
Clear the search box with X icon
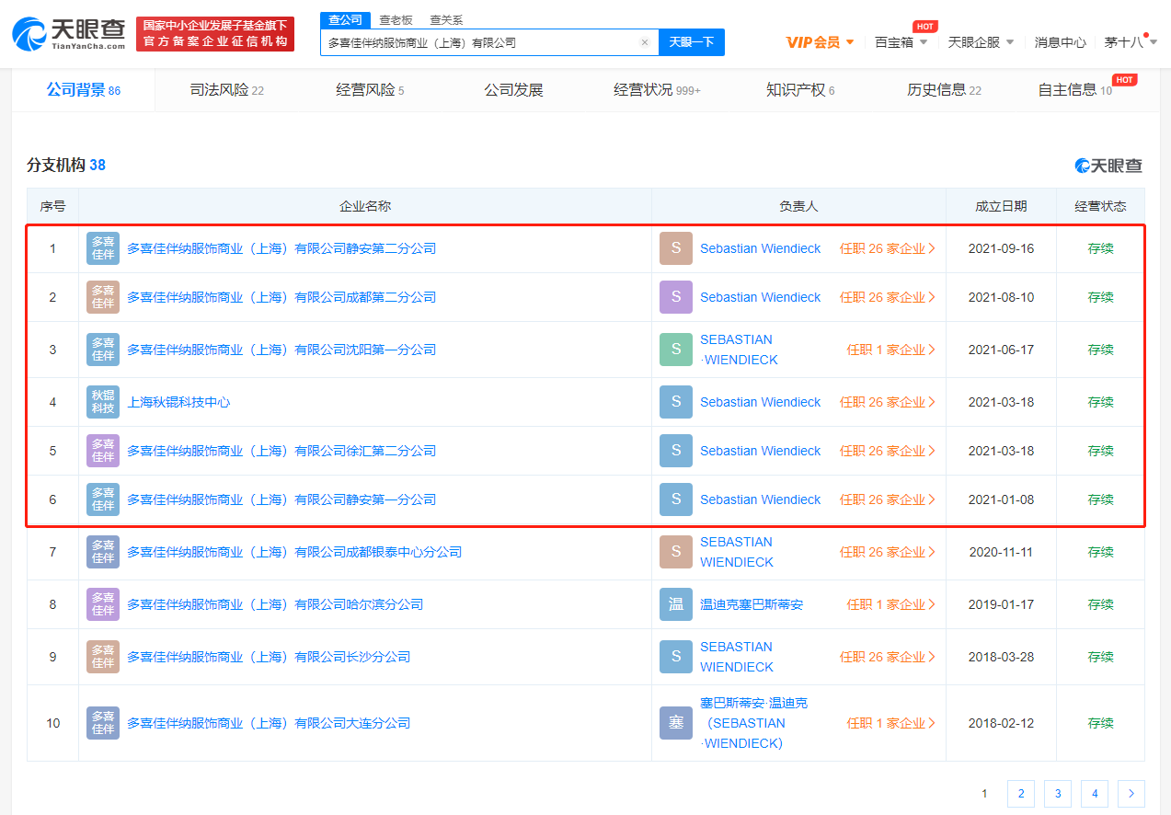[x=645, y=42]
